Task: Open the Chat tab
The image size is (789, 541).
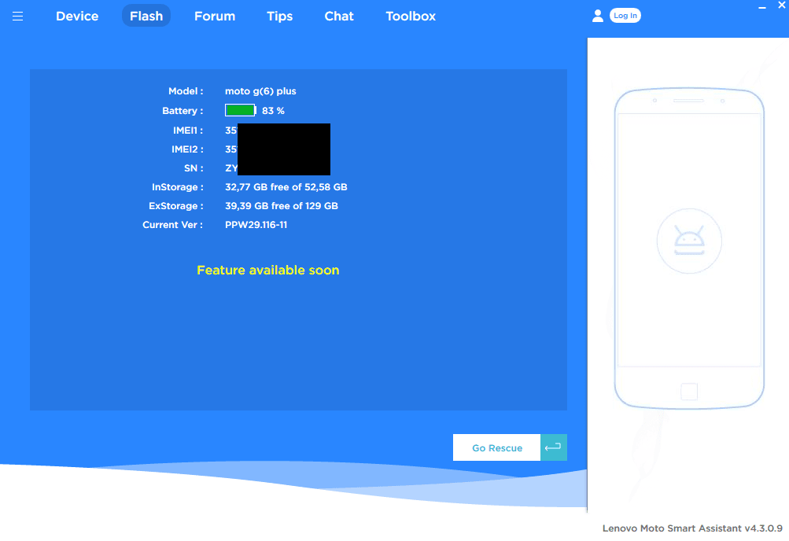Action: [x=339, y=16]
